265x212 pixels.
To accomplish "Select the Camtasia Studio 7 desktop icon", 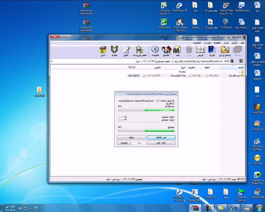I will [164, 9].
